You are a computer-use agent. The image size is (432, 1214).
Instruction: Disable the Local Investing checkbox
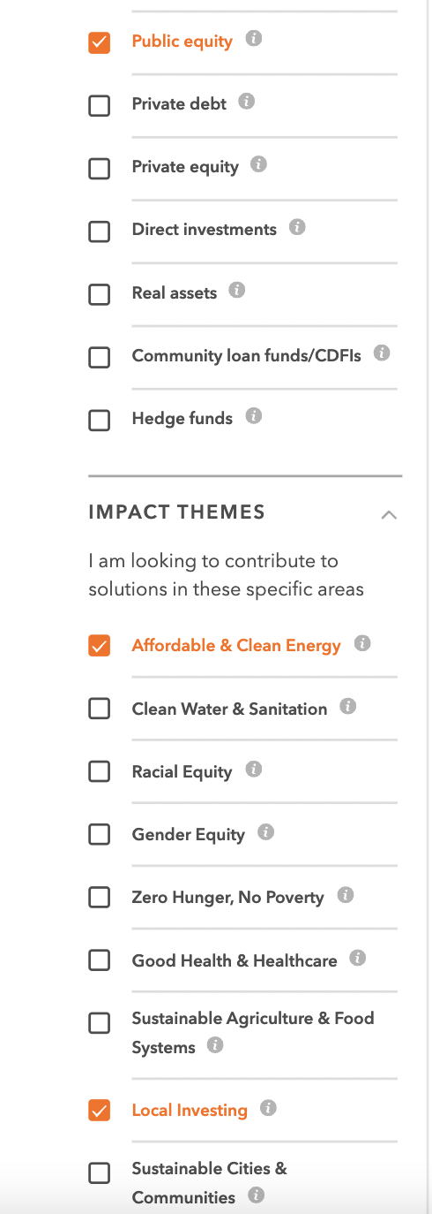[x=100, y=1111]
